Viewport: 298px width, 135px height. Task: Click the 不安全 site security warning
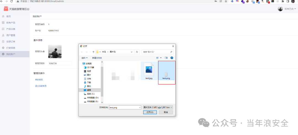point(22,1)
